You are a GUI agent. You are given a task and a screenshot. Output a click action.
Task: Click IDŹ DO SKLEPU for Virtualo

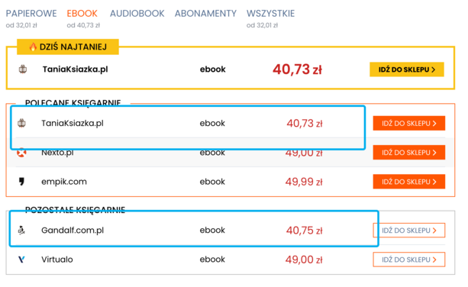click(409, 260)
